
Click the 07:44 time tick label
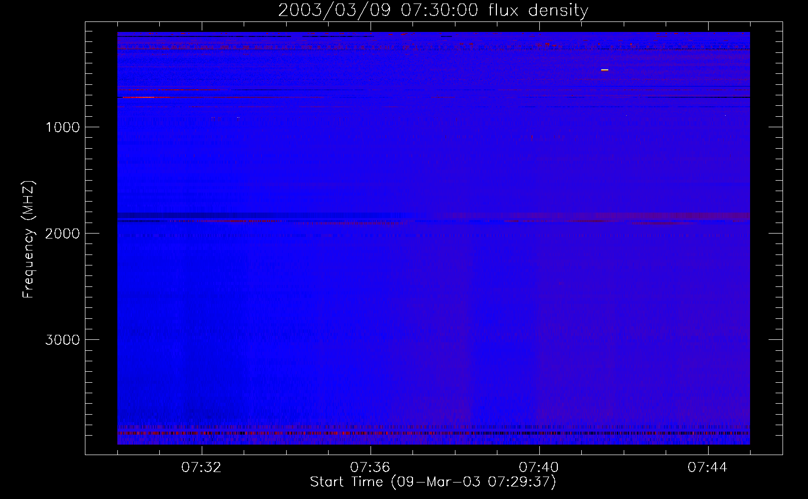(x=708, y=468)
